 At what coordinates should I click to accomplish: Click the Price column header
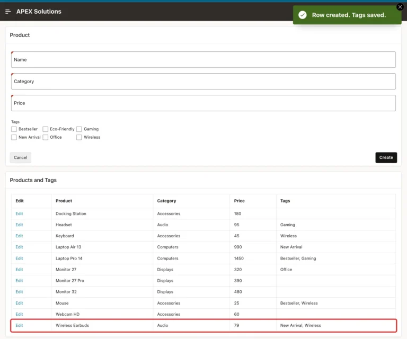240,201
